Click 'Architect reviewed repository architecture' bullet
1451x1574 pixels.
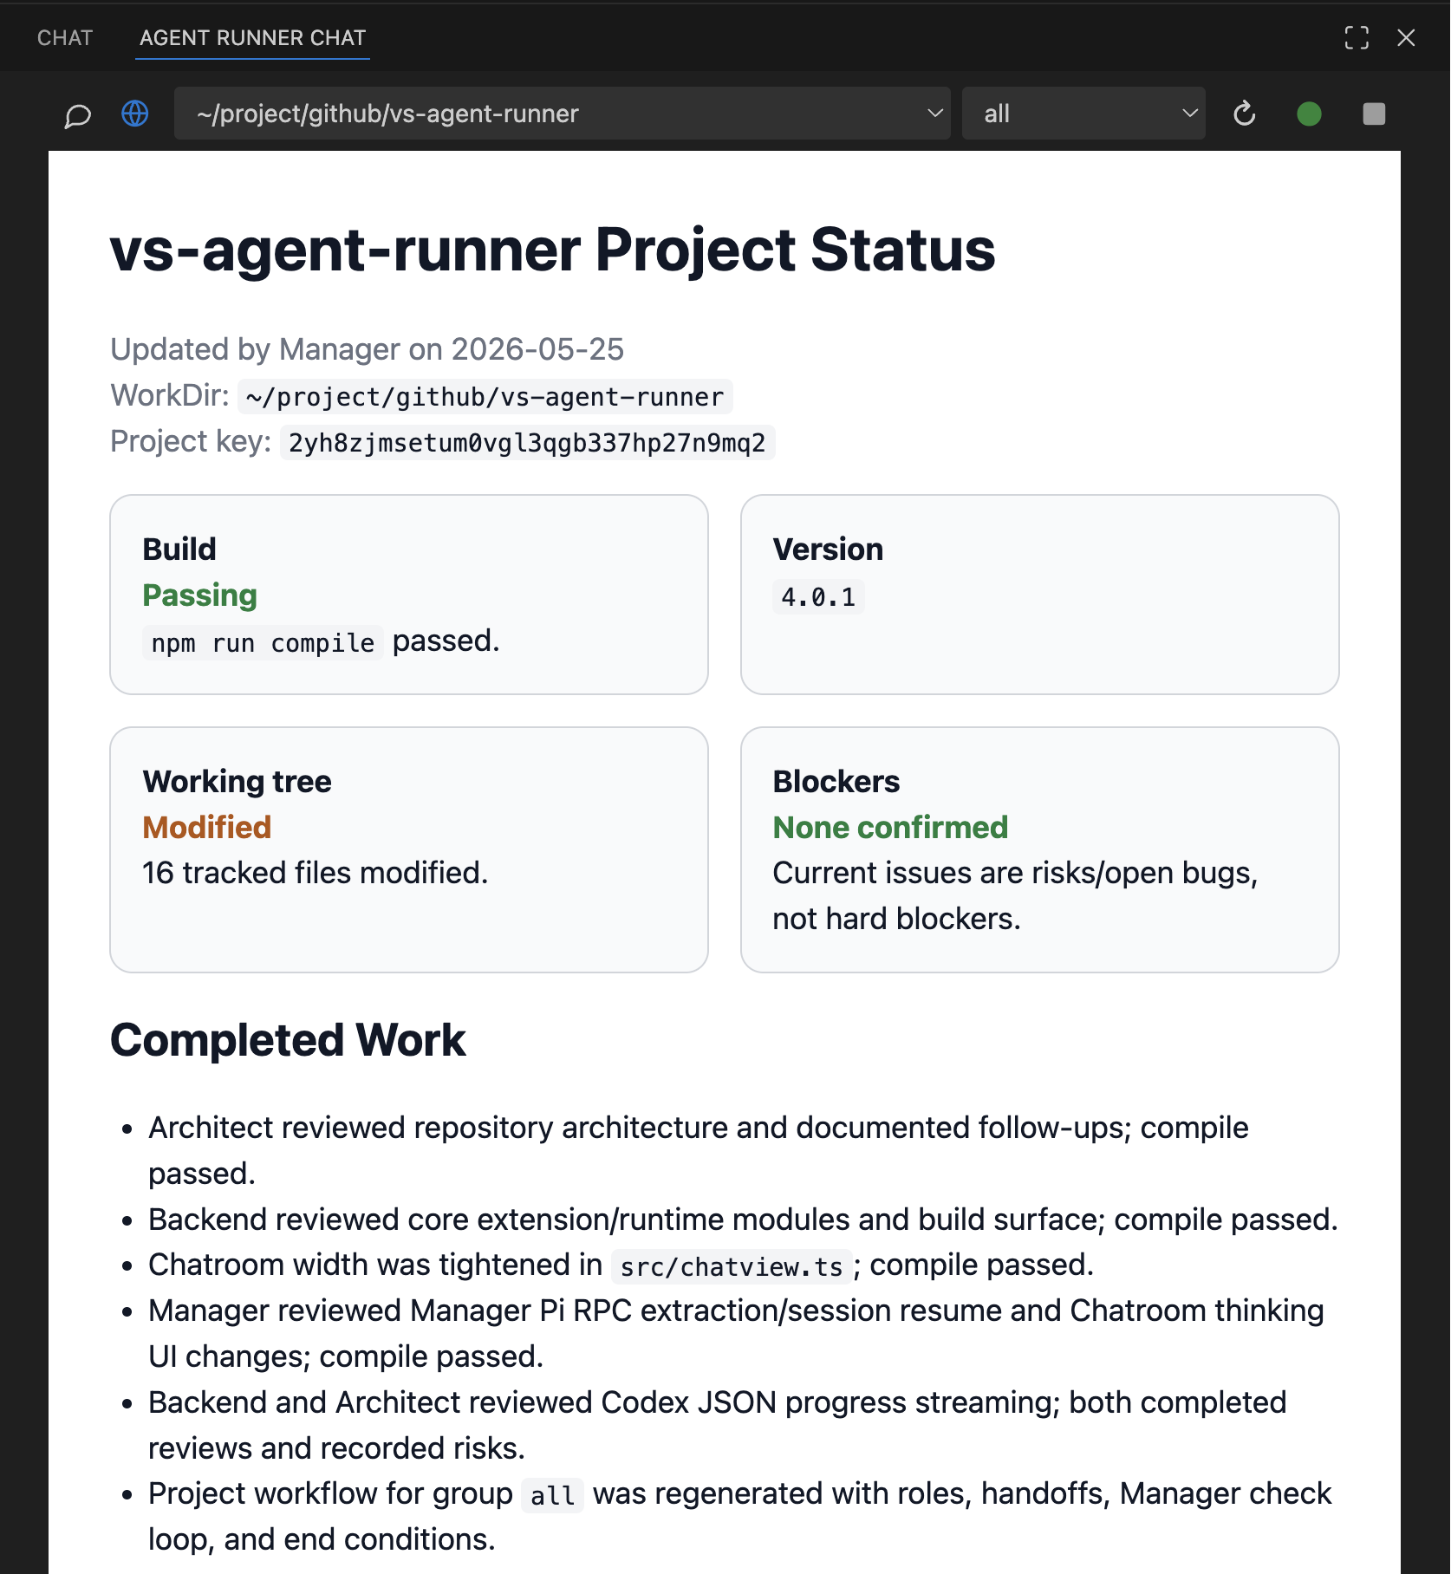(x=699, y=1150)
